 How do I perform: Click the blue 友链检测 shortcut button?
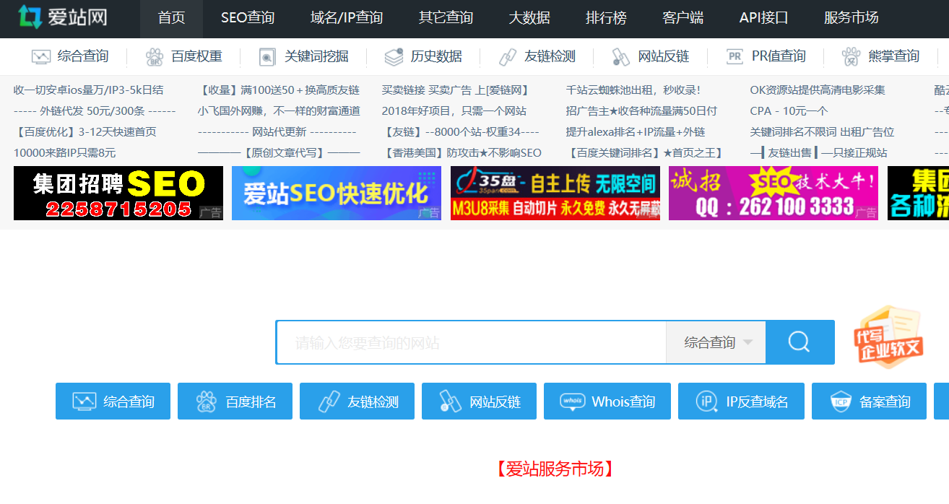(x=357, y=401)
